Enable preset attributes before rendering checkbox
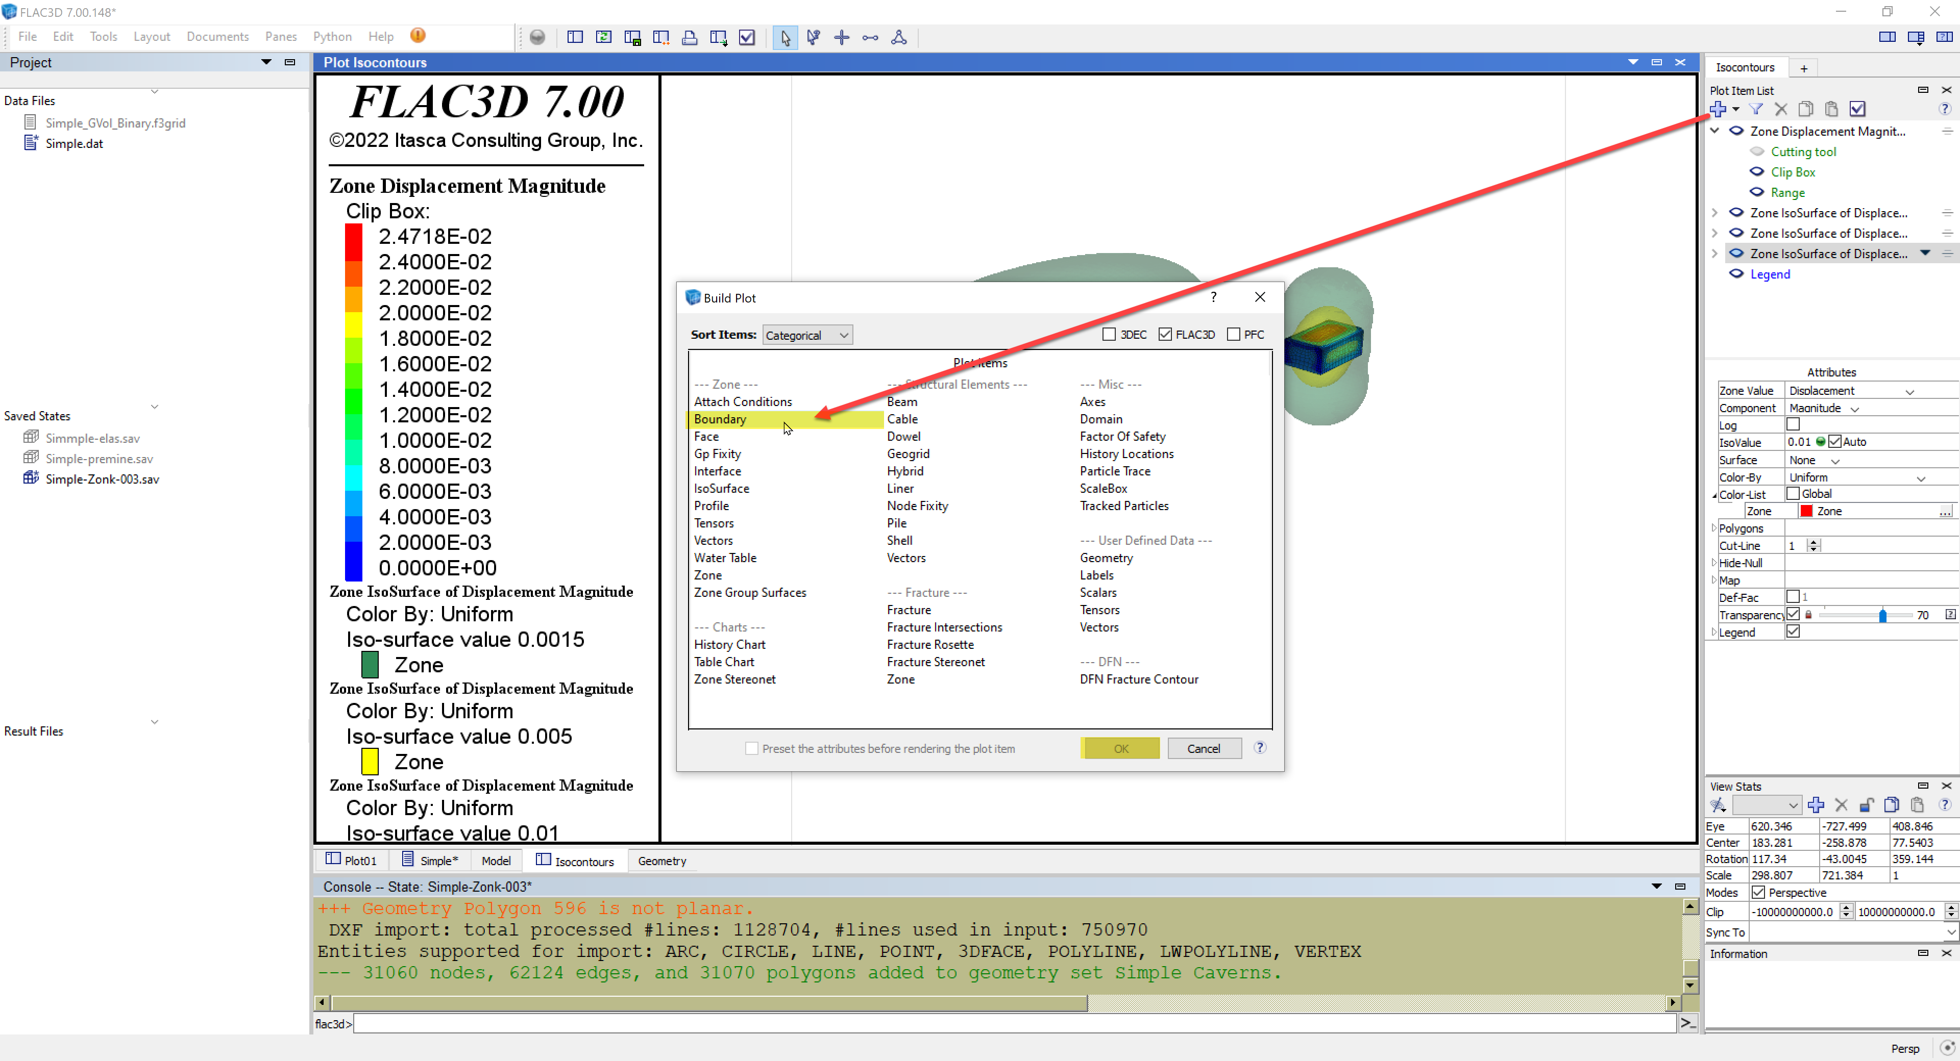The height and width of the screenshot is (1061, 1960). coord(752,748)
